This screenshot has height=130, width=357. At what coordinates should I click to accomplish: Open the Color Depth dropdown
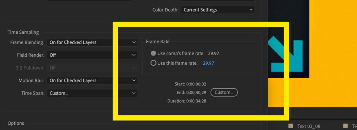point(218,10)
